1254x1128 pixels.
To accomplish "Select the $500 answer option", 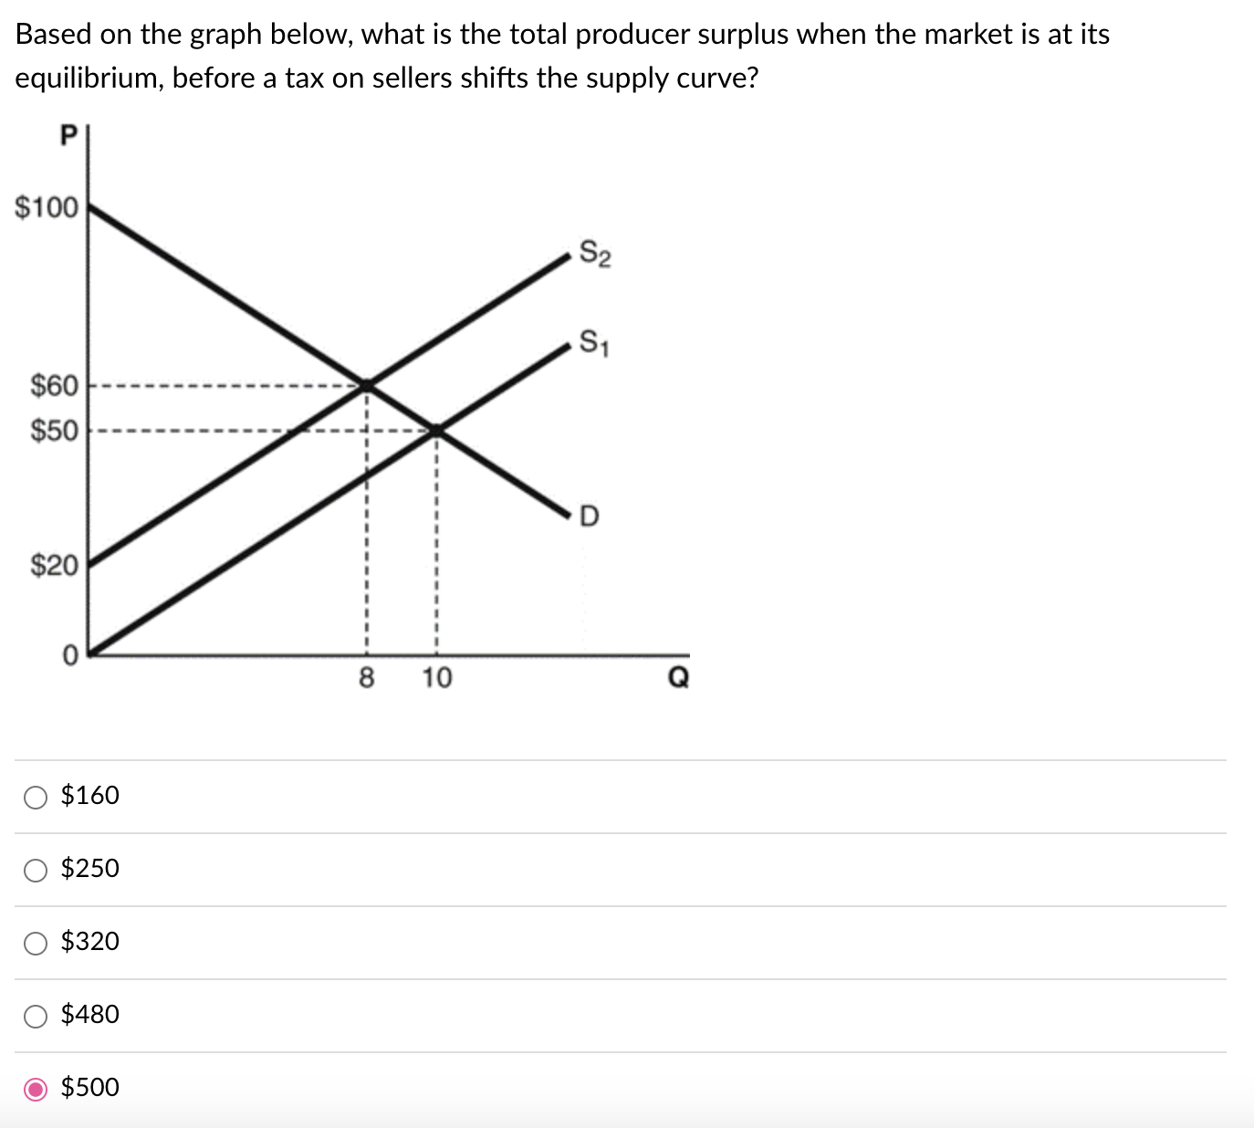I will 35,1088.
